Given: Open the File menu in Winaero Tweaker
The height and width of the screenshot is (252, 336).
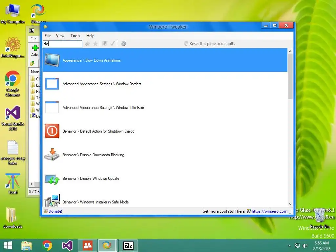Looking at the screenshot, I should [x=48, y=36].
